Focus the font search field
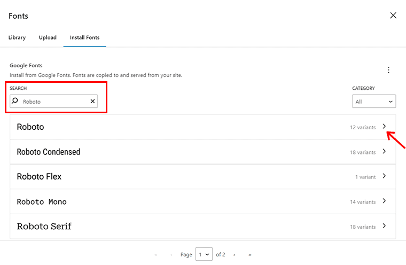The width and height of the screenshot is (406, 265). 53,102
